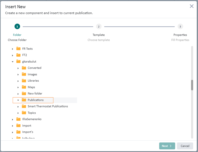Click step 1 circle in wizard
The height and width of the screenshot is (152, 198).
pyautogui.click(x=17, y=27)
